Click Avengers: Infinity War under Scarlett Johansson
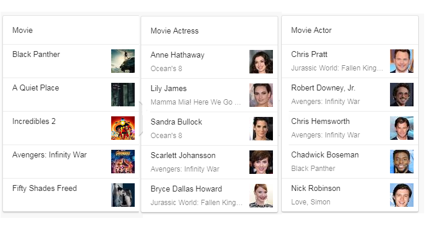430x235 pixels. tap(185, 169)
